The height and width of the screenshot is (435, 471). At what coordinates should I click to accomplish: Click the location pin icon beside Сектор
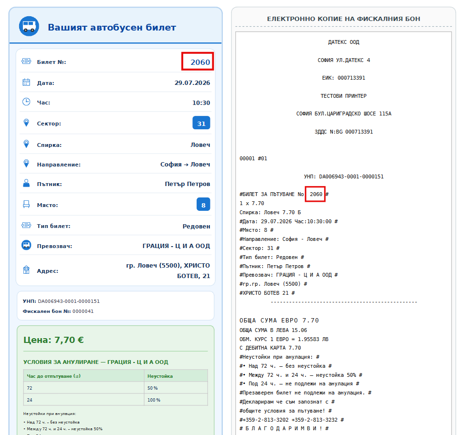click(26, 123)
